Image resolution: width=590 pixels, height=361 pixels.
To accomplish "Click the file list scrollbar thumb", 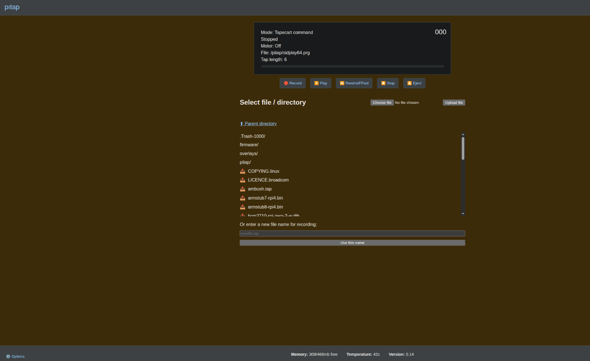I will [x=463, y=148].
